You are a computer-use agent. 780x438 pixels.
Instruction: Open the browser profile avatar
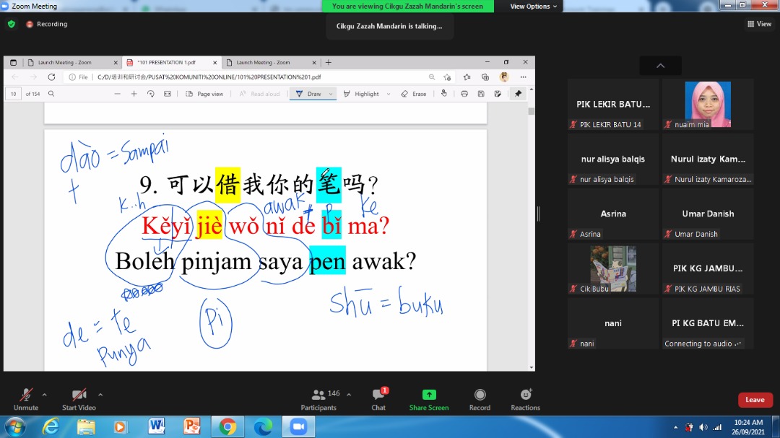click(504, 77)
